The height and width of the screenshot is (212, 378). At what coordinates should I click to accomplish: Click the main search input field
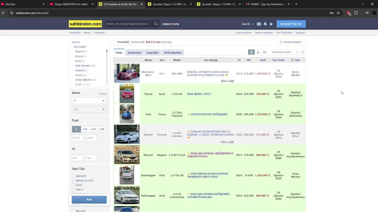[x=129, y=24]
